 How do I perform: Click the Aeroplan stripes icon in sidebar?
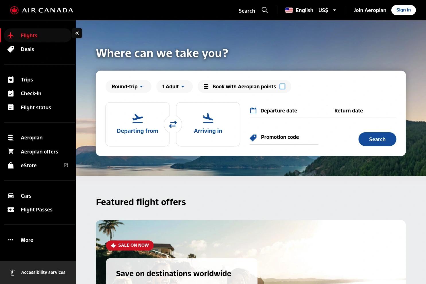pyautogui.click(x=11, y=138)
